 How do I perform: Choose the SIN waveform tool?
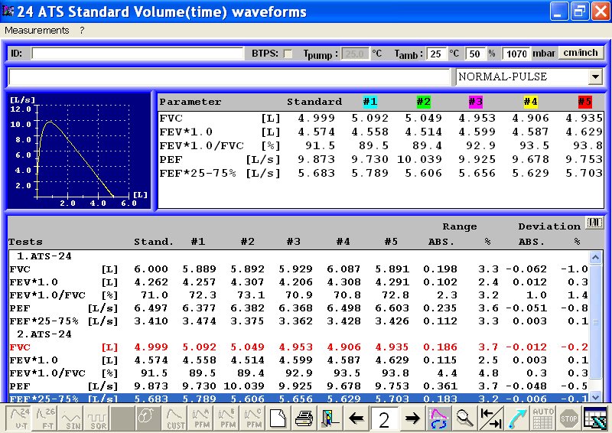[x=71, y=418]
